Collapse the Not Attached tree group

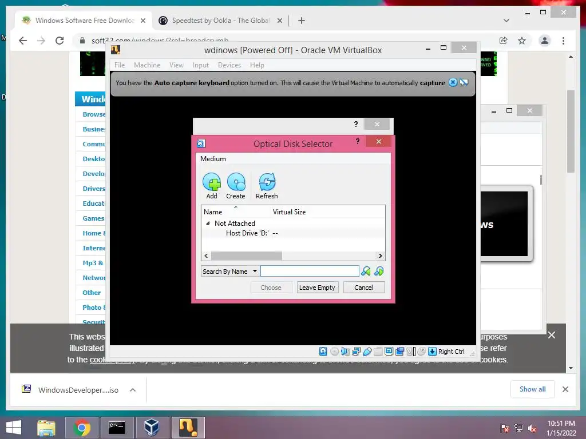click(x=208, y=224)
